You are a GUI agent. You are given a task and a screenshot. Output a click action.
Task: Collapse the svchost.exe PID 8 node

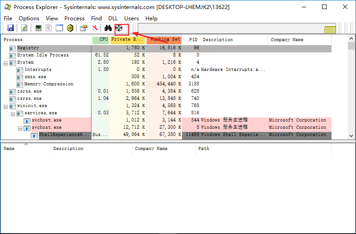20,128
